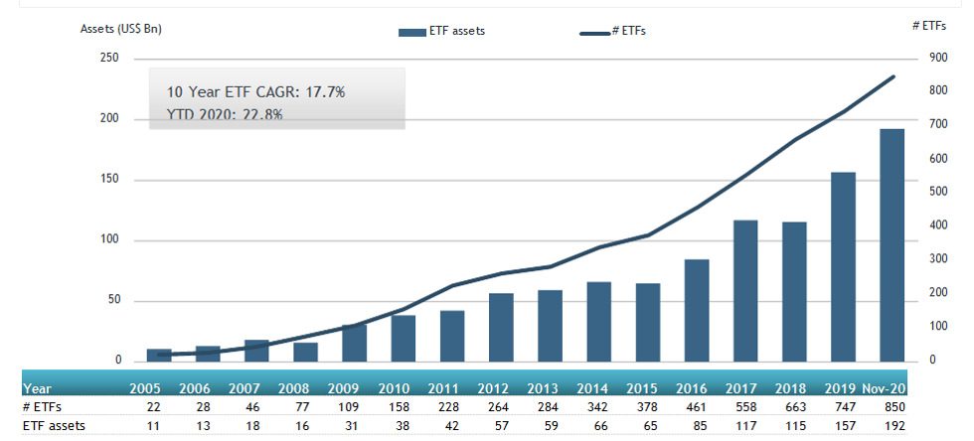Click the 10 Year ETF CAGR annotation box
Image resolution: width=974 pixels, height=441 pixels.
276,98
